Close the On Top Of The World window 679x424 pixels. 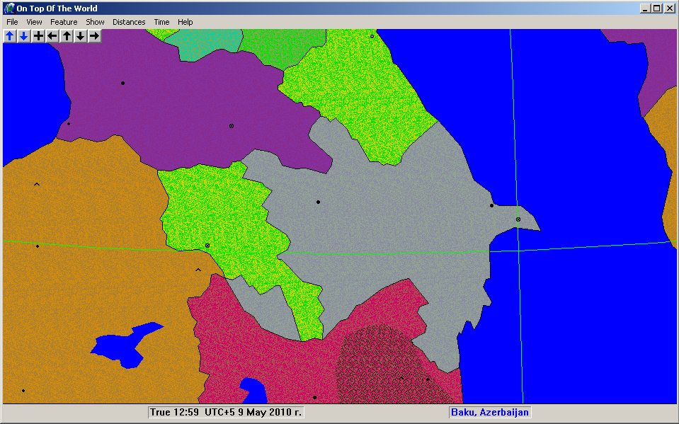tap(670, 8)
